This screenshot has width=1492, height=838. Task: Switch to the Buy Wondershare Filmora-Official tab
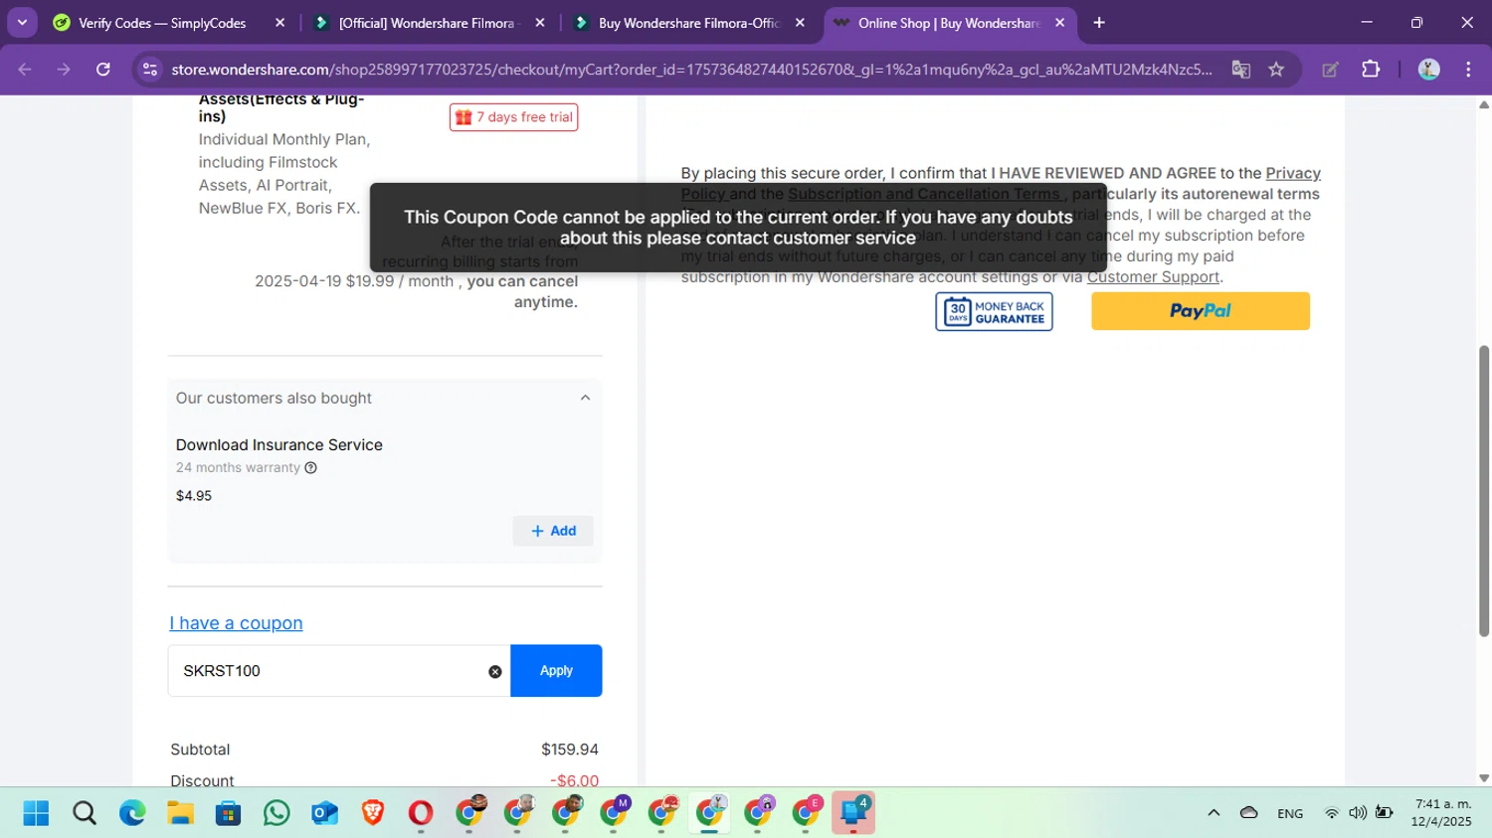[x=688, y=23]
